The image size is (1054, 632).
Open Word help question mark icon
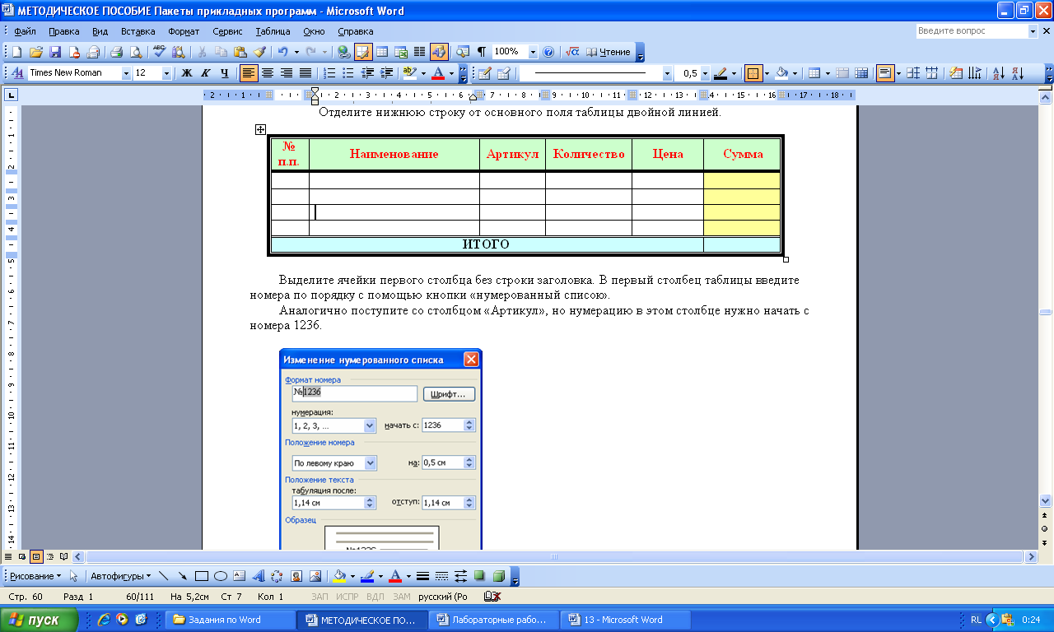[548, 52]
